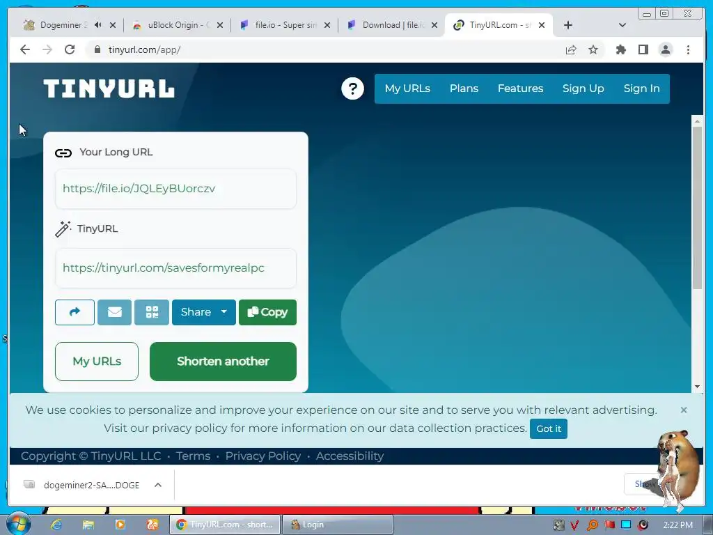Click the page vertical scrollbar
The width and height of the screenshot is (713, 535).
[697, 207]
